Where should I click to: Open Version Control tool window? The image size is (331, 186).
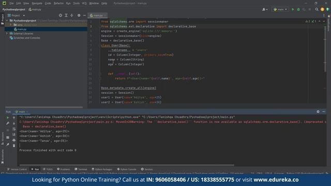(17, 169)
